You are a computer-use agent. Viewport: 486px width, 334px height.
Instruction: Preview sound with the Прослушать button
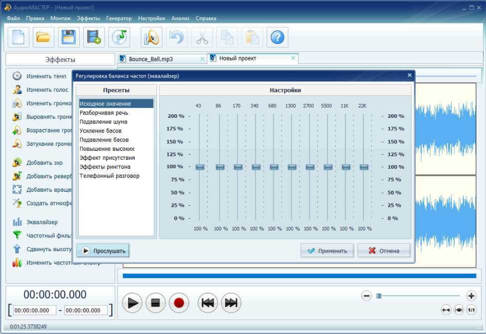click(103, 251)
